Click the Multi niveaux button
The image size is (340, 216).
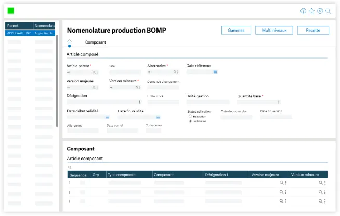274,30
